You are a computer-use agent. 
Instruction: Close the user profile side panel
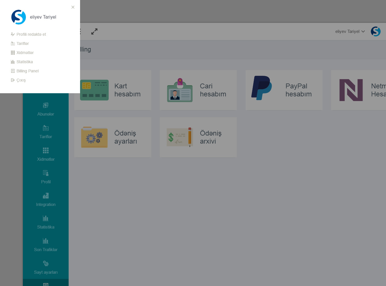pos(73,7)
